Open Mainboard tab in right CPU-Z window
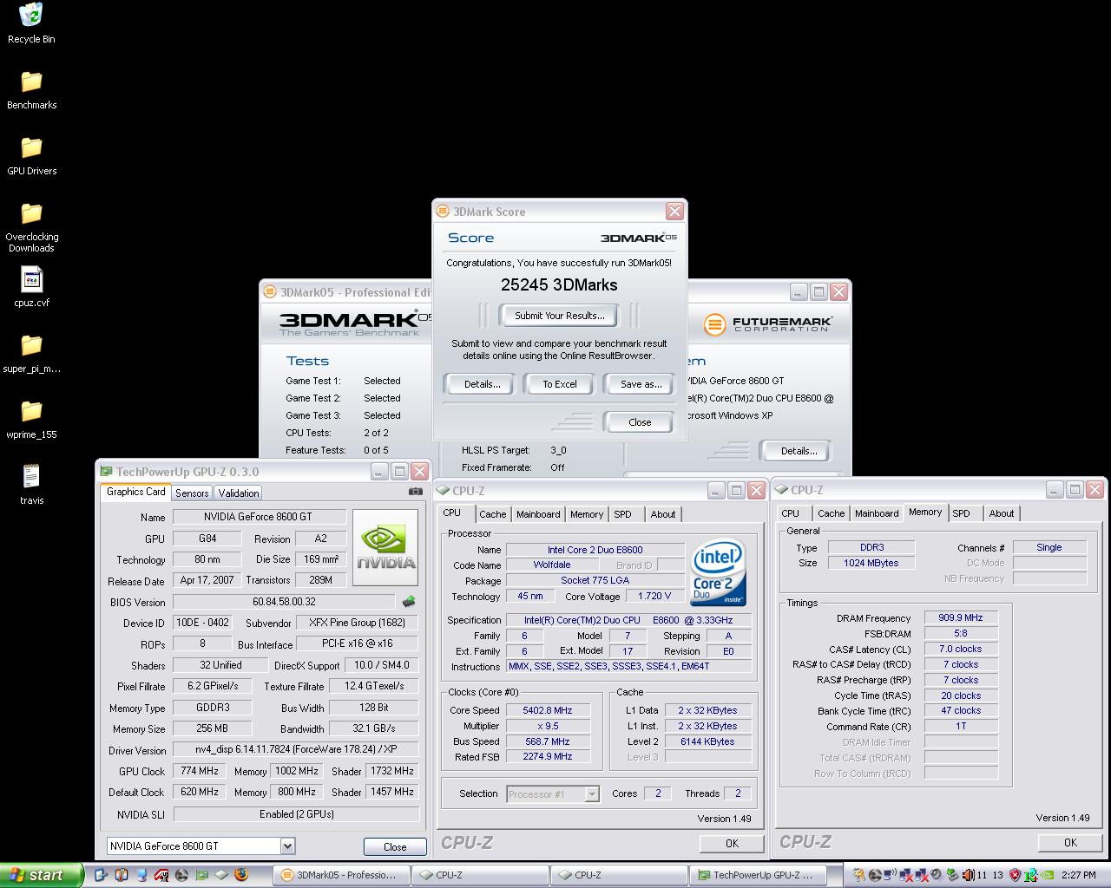This screenshot has width=1111, height=888. point(877,513)
